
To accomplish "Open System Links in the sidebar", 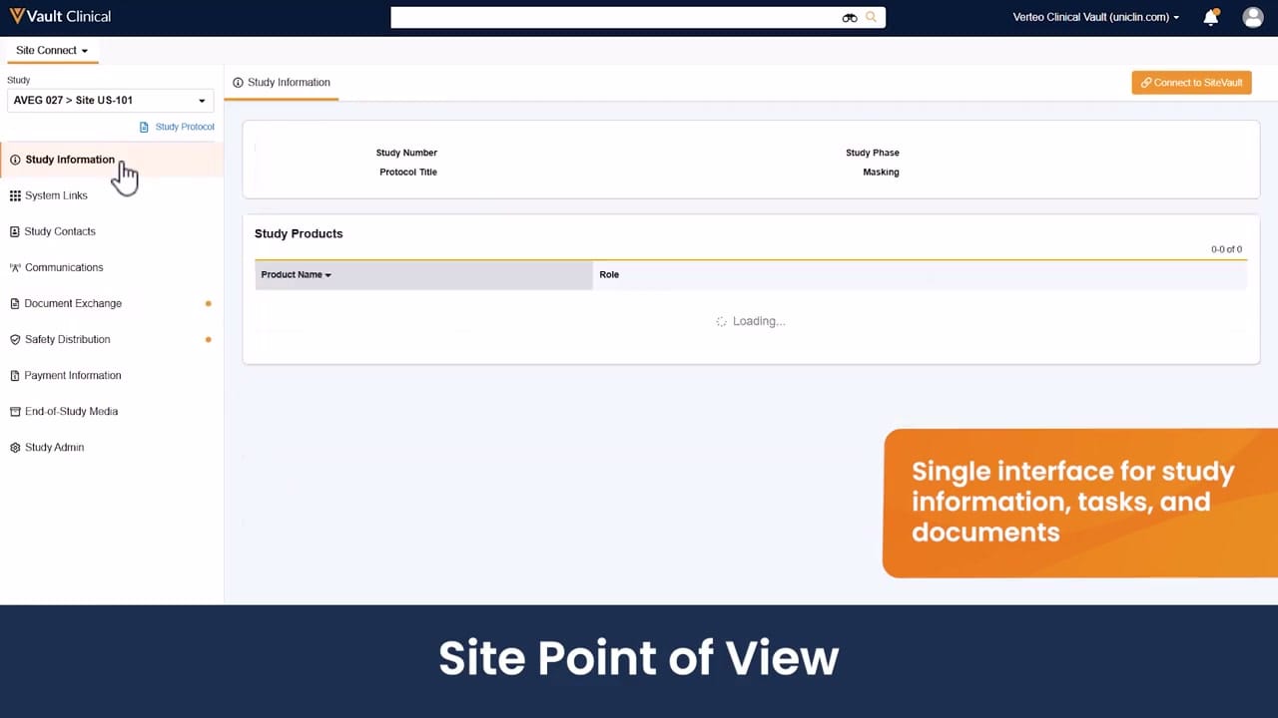I will click(56, 195).
